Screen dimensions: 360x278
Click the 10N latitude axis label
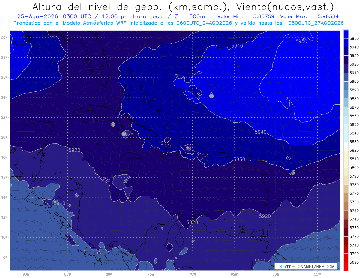pos(4,237)
